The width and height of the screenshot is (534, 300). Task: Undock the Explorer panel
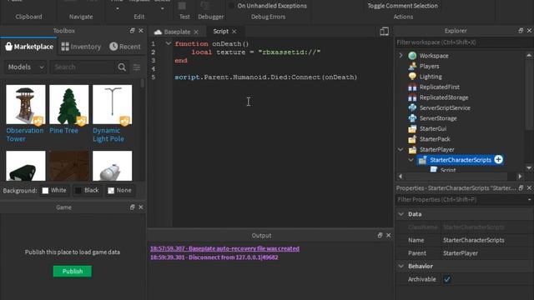click(x=521, y=31)
